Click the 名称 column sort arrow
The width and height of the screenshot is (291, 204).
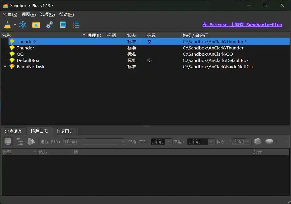pos(84,35)
